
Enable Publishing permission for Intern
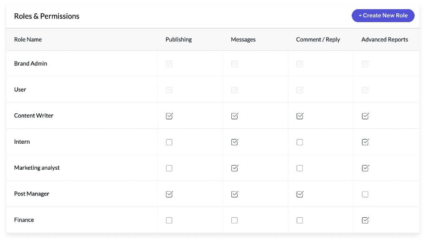pyautogui.click(x=169, y=142)
